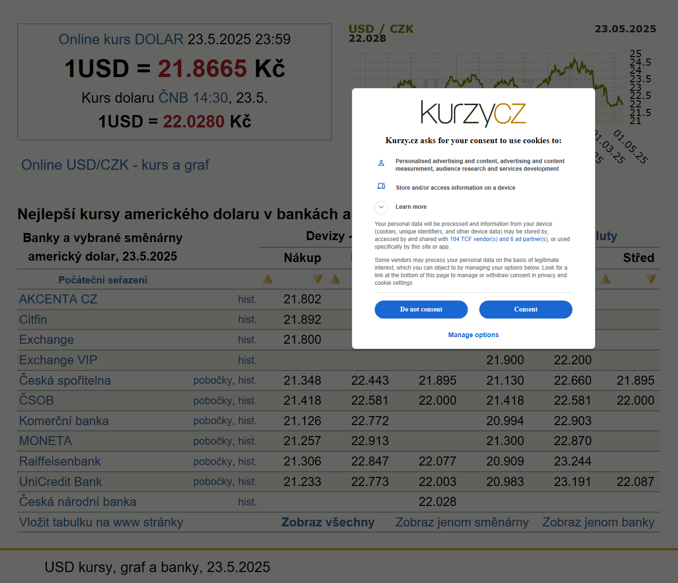Select Zobraz jenom banky filter
Image resolution: width=678 pixels, height=583 pixels.
coord(599,522)
